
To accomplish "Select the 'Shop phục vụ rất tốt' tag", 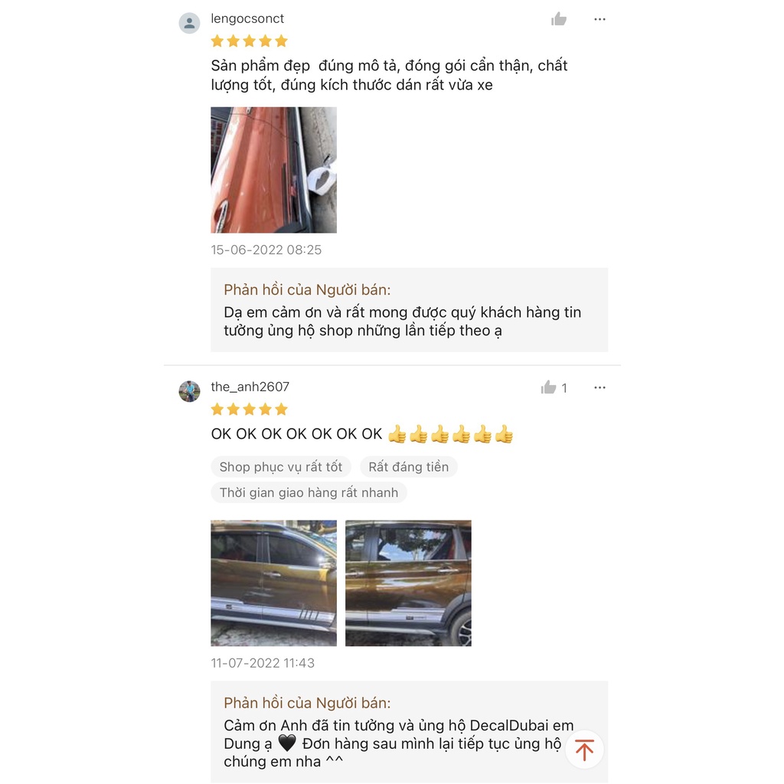I will 281,466.
